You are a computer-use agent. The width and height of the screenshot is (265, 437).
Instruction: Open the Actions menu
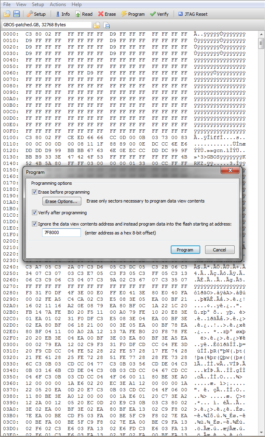(x=58, y=4)
